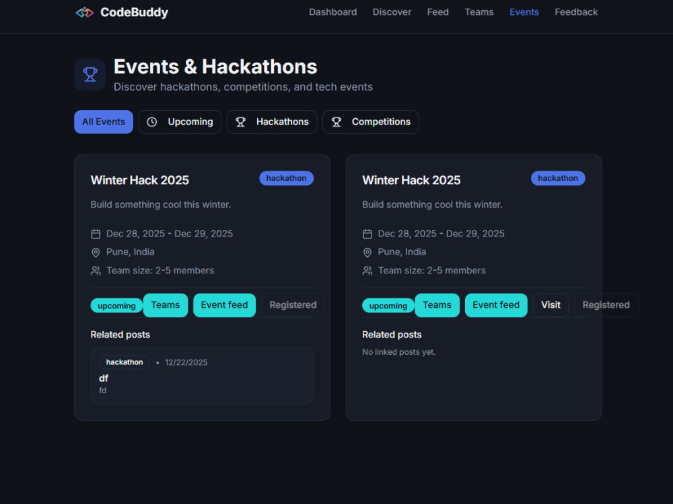Open Event feed in the card with a linked post
The width and height of the screenshot is (673, 504).
(224, 305)
